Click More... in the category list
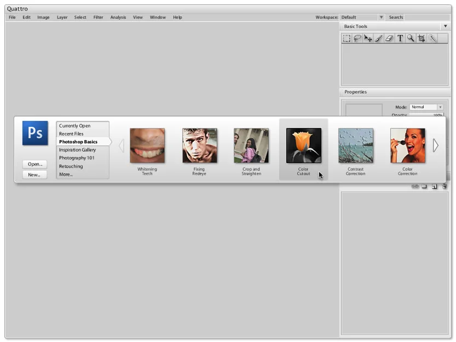 [x=83, y=175]
